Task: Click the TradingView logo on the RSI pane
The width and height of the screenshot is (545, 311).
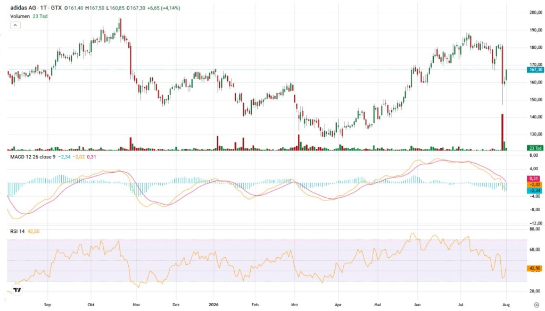Action: pyautogui.click(x=16, y=290)
